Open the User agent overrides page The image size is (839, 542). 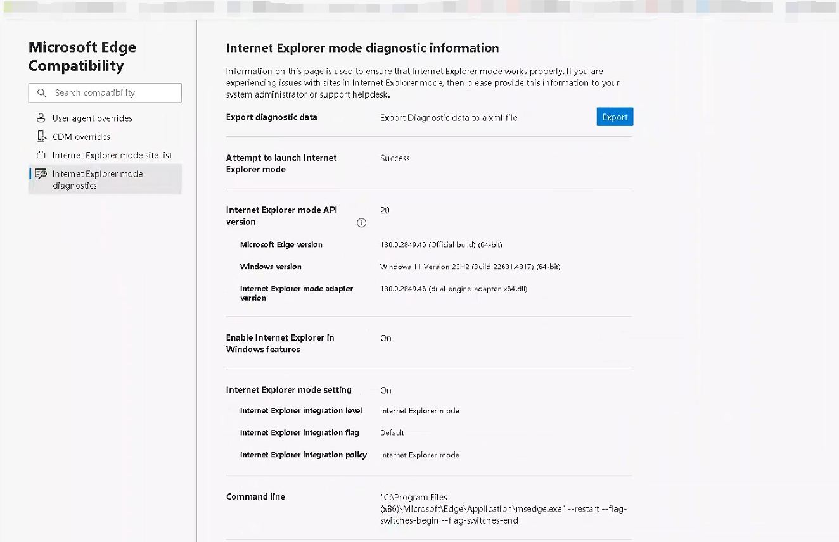[x=91, y=118]
